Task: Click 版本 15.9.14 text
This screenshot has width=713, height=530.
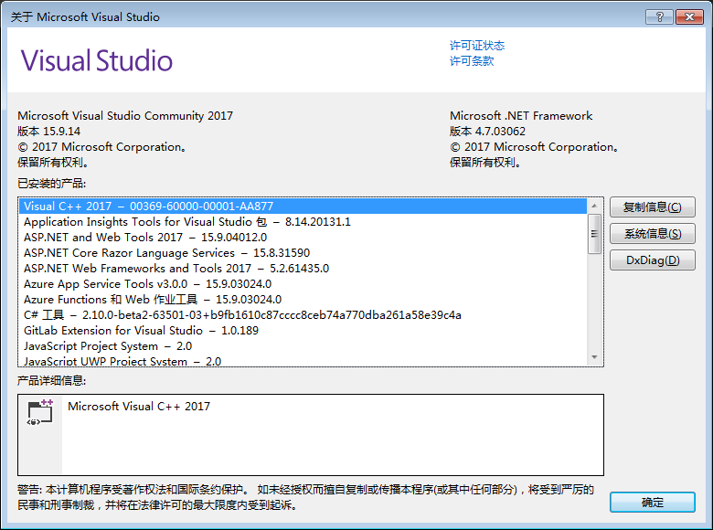Action: (x=49, y=132)
